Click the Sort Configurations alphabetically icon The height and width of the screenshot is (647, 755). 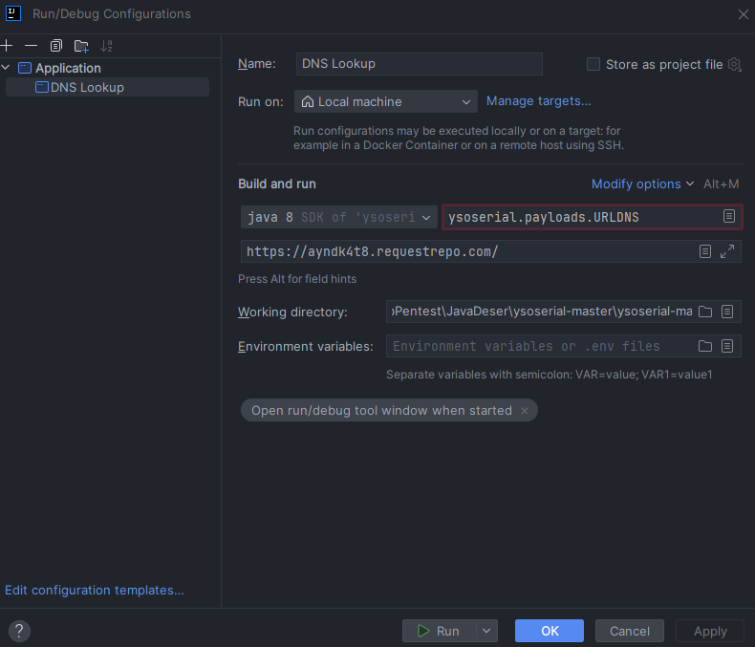tap(106, 45)
